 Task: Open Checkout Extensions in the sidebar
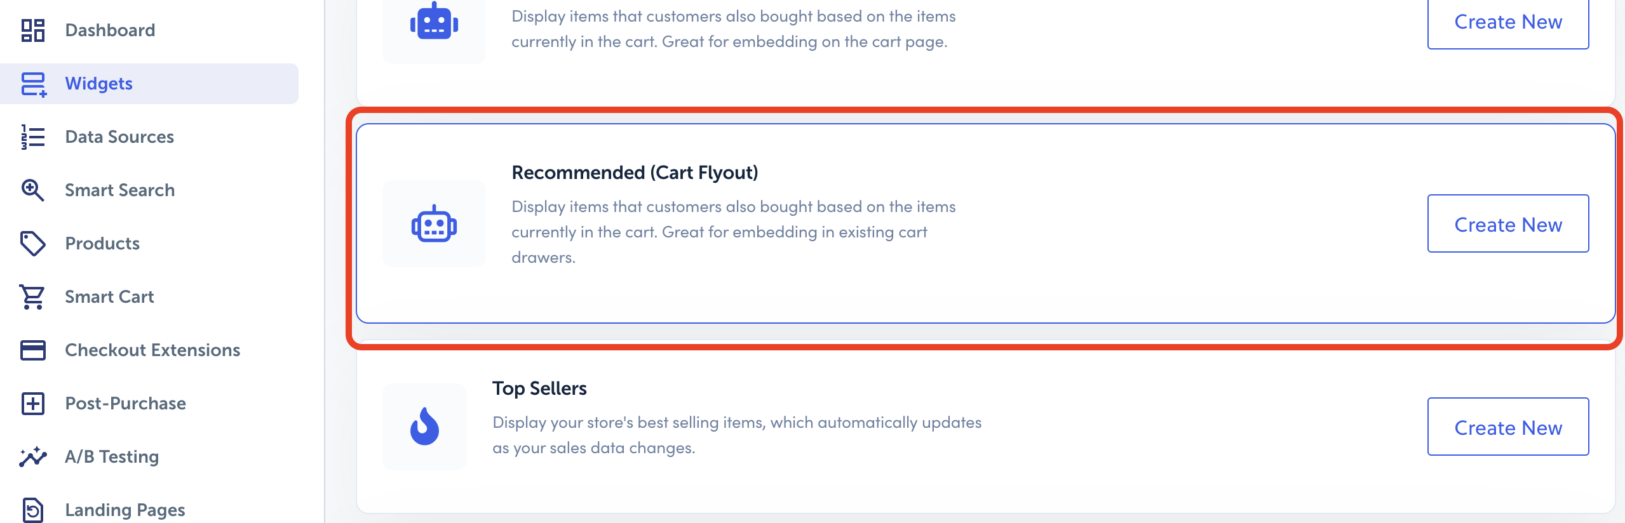click(x=152, y=350)
